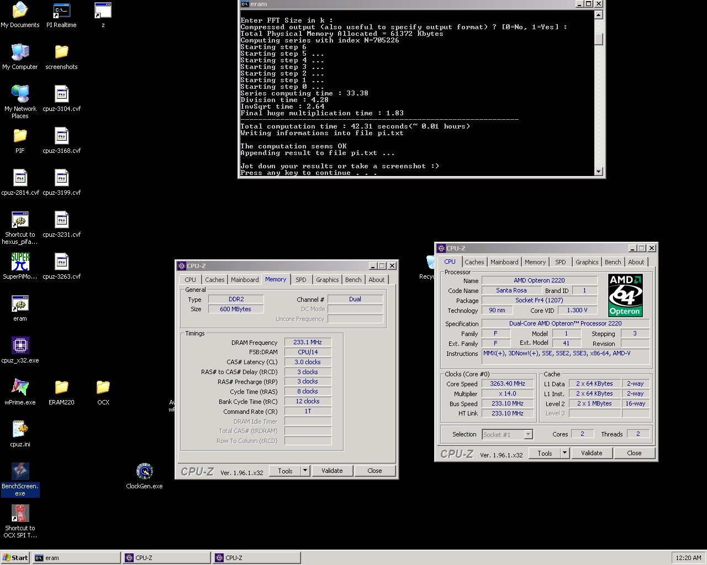The image size is (707, 565).
Task: Open My Computer icon
Action: (20, 57)
